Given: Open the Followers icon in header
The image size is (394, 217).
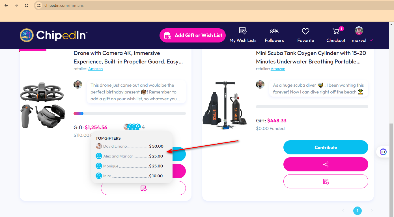Looking at the screenshot, I should (x=274, y=31).
